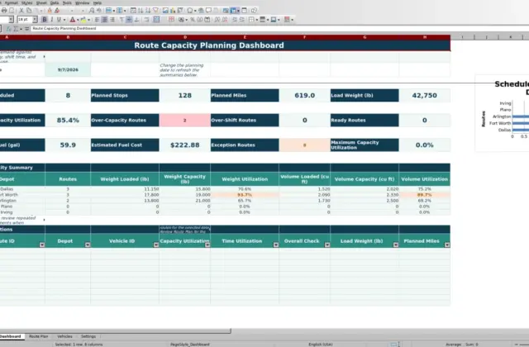
Task: Open the Tools menu
Action: (x=67, y=2)
